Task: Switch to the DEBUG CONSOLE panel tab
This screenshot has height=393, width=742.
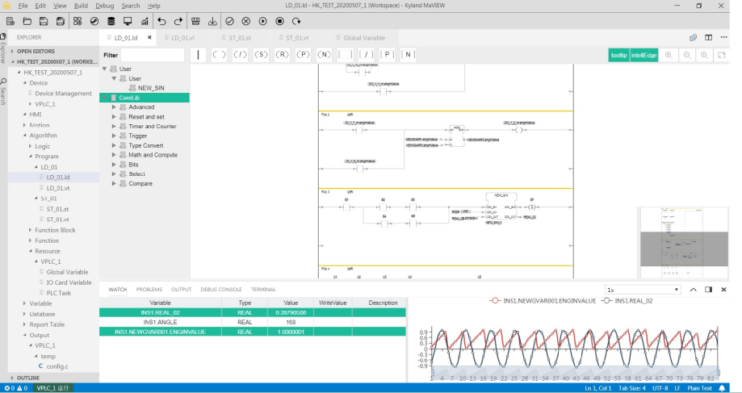Action: tap(221, 290)
